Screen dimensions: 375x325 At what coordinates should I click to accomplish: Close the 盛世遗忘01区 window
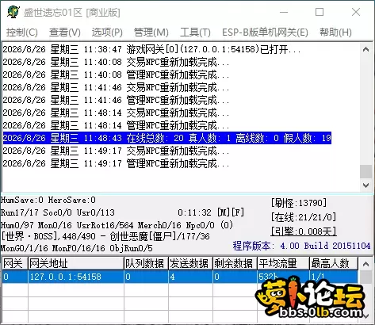pyautogui.click(x=356, y=12)
